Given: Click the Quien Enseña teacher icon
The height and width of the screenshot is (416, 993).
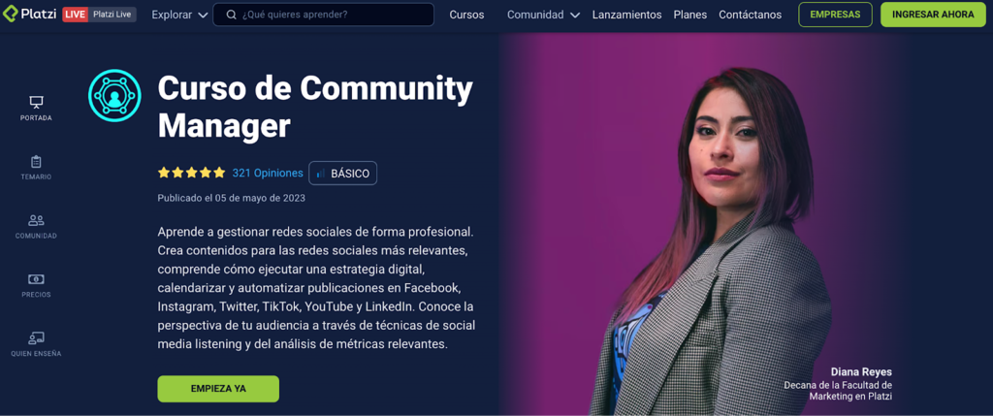Looking at the screenshot, I should 36,337.
